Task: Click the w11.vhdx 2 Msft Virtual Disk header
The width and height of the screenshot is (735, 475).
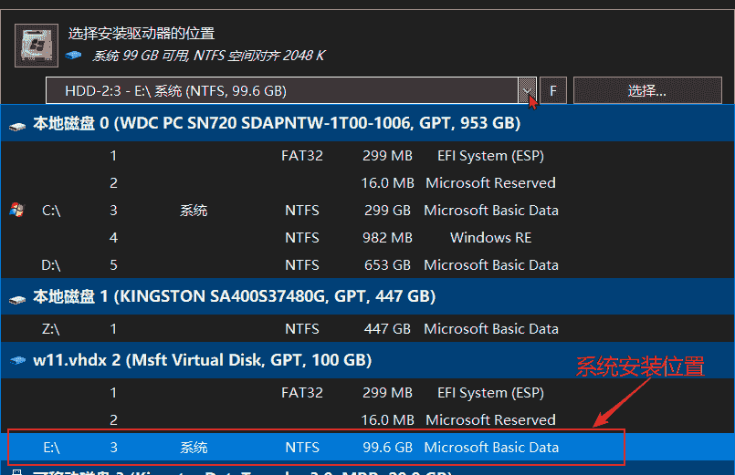Action: 203,361
